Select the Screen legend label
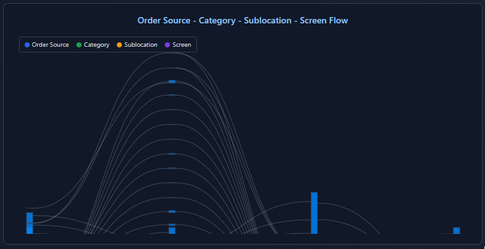 pyautogui.click(x=182, y=45)
